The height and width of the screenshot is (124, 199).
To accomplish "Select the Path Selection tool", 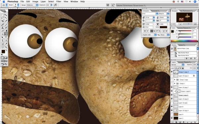I will 2,37.
